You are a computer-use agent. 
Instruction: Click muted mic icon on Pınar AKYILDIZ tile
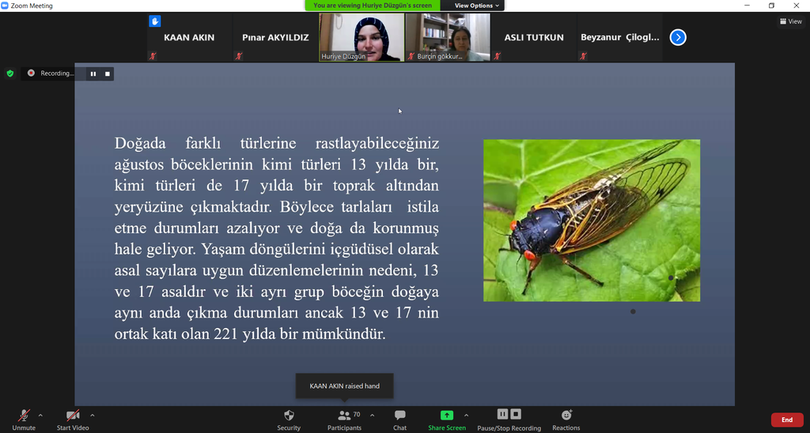pos(239,56)
